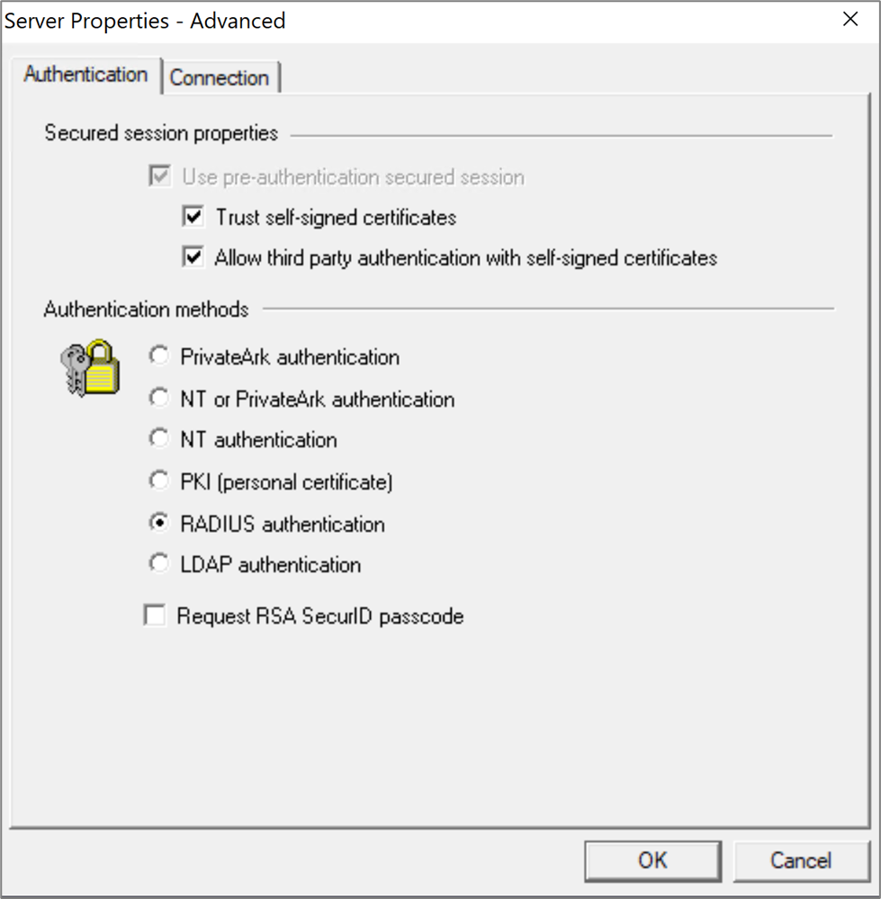
Task: Select the Authentication tab
Action: tap(85, 75)
